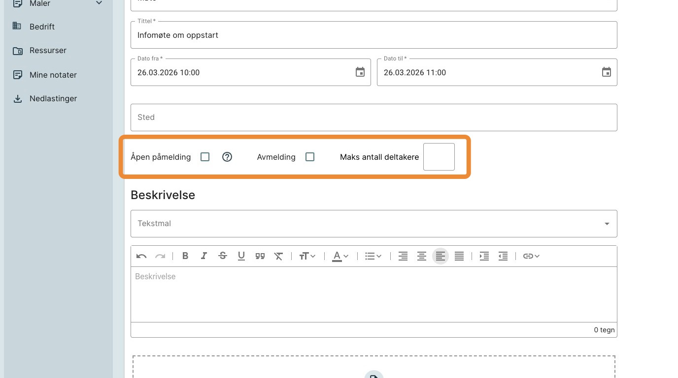The width and height of the screenshot is (678, 378).
Task: Open calendar picker for Dato til
Action: [x=606, y=72]
